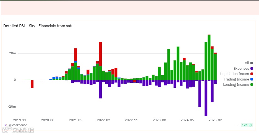Click the tall red liquidation bar near 2022-02
This screenshot has width=259, height=135.
point(100,54)
